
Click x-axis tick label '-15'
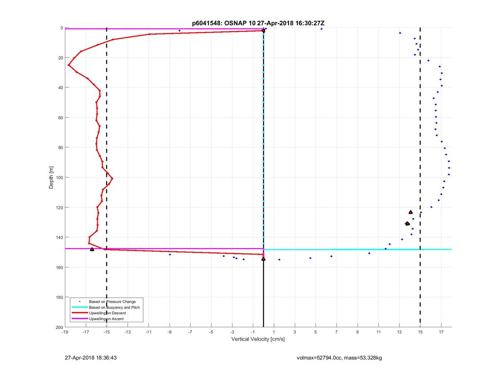[x=106, y=332]
